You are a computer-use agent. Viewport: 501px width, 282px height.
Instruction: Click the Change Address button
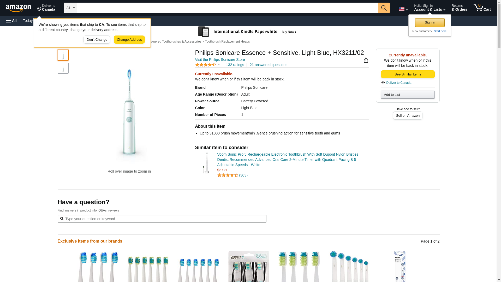click(129, 40)
